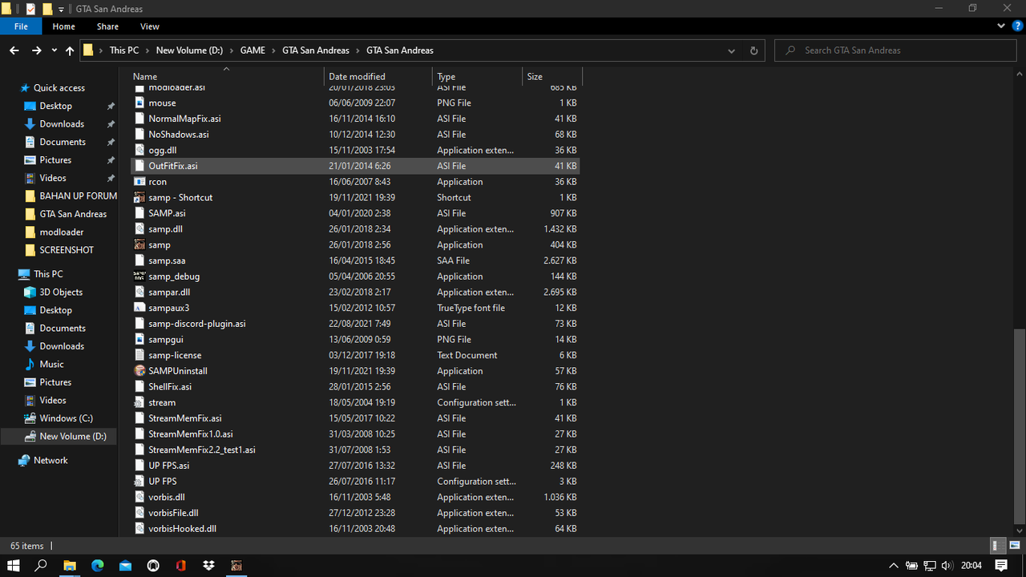Open address bar history dropdown

click(x=731, y=50)
